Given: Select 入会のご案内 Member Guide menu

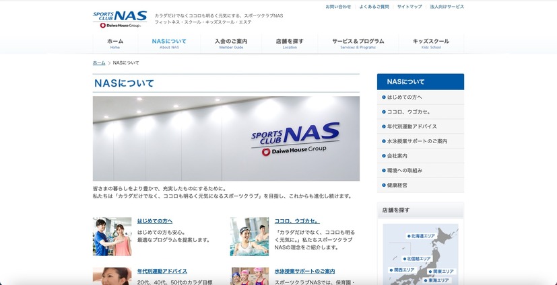Looking at the screenshot, I should 231,43.
